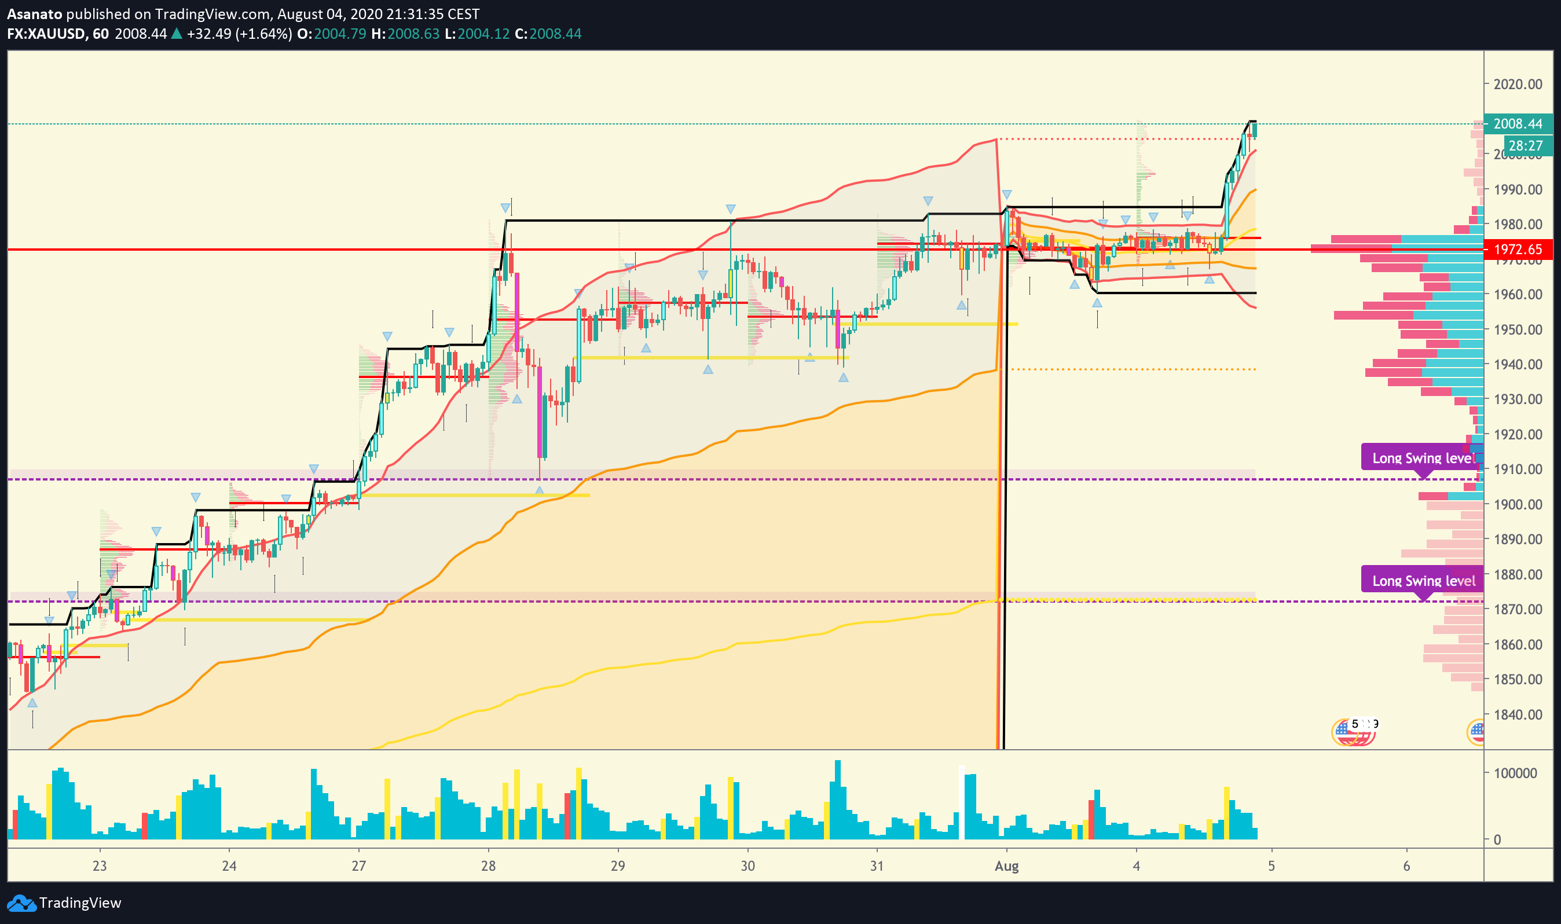This screenshot has height=924, width=1561.
Task: Click the 1900.00 price scale label
Action: tap(1518, 504)
